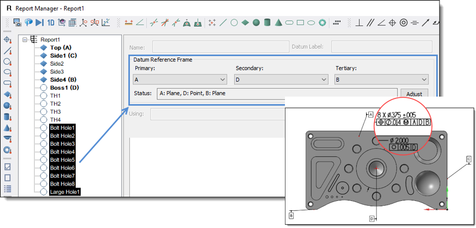
Task: Select Bolt Hole1 in the tree
Action: 62,128
